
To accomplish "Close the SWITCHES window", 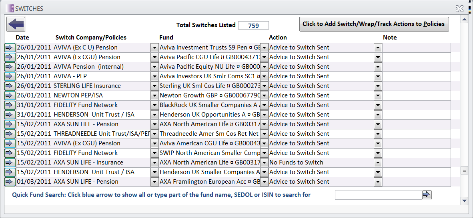I will click(459, 8).
